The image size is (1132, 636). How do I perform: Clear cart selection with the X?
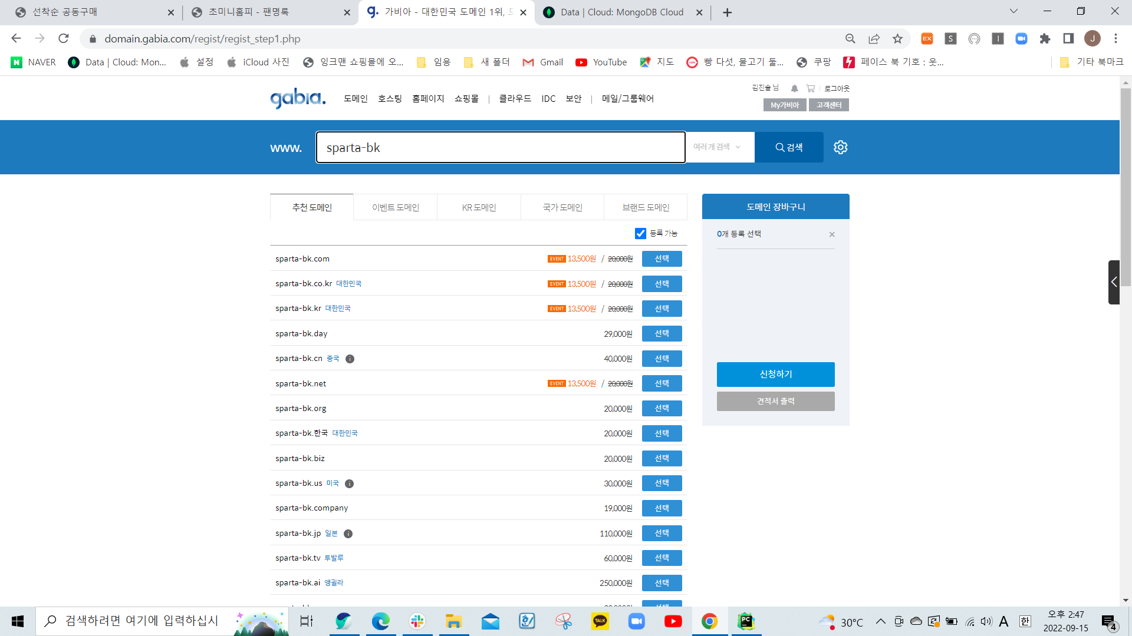click(832, 234)
